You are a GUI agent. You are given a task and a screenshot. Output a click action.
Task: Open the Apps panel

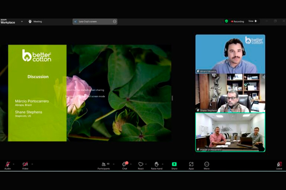(191, 166)
